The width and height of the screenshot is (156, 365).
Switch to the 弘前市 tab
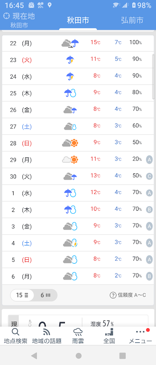[x=132, y=20]
